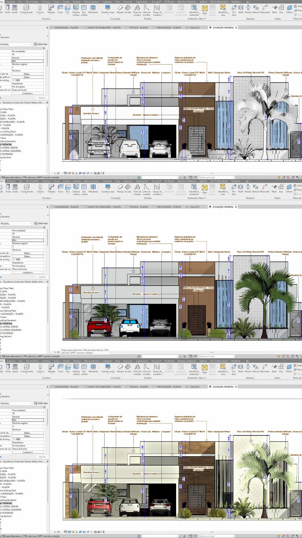Click the Sistema cortina tool in the top screenshot
The width and height of the screenshot is (302, 538).
pos(76,10)
